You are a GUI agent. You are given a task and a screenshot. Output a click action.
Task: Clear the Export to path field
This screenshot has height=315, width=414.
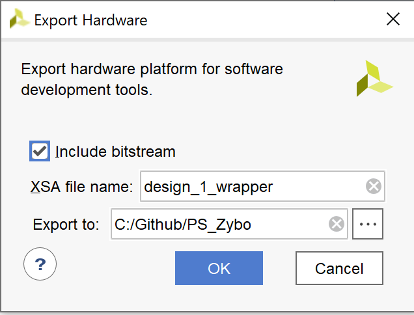click(337, 224)
